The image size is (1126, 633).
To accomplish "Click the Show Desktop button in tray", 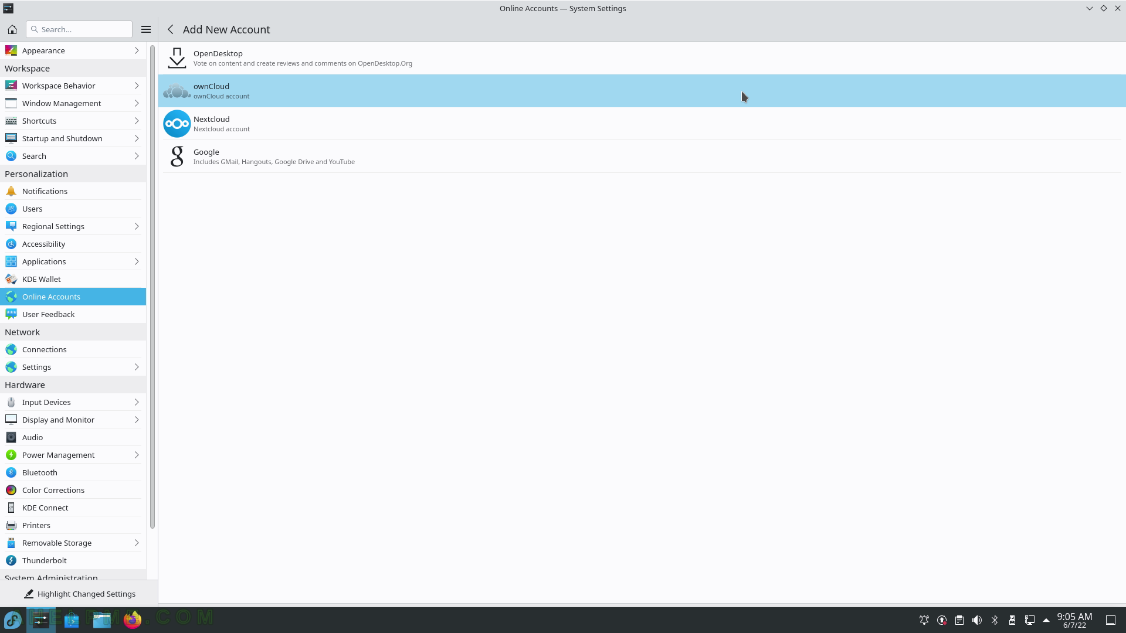I will click(1111, 620).
